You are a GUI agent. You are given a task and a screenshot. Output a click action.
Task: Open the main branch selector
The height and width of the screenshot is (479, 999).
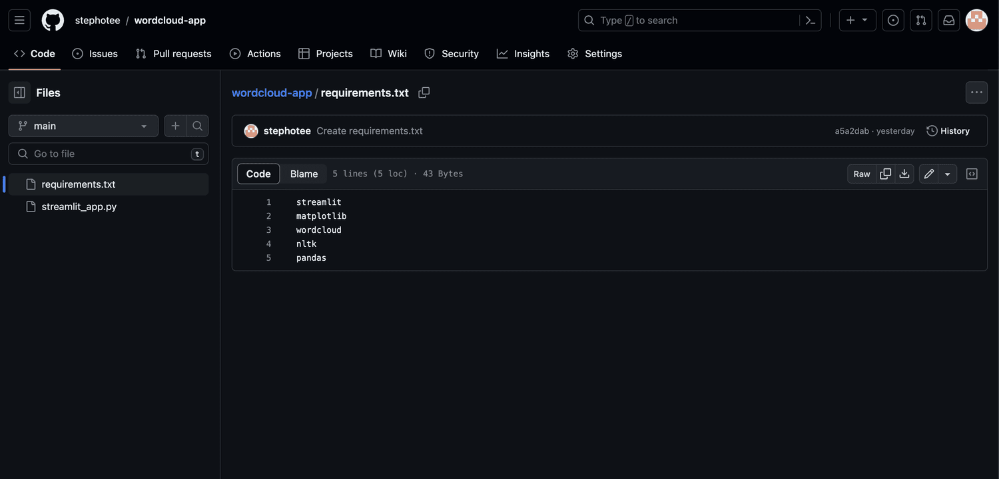(x=83, y=126)
